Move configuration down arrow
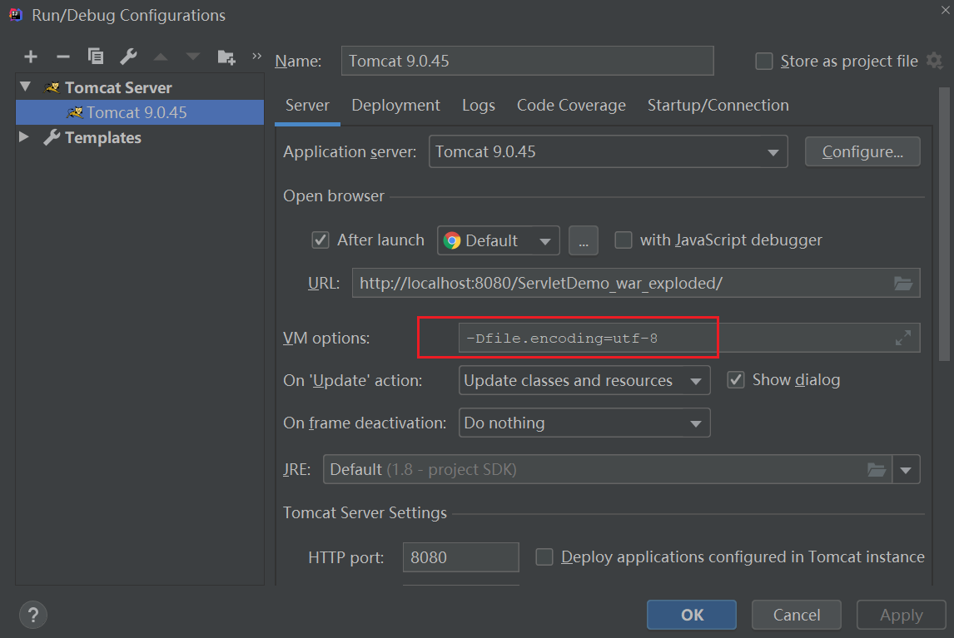This screenshot has height=638, width=954. pos(193,57)
